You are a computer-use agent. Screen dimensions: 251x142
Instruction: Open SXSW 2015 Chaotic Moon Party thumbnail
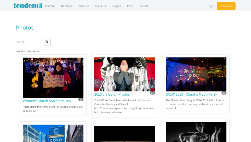click(196, 74)
